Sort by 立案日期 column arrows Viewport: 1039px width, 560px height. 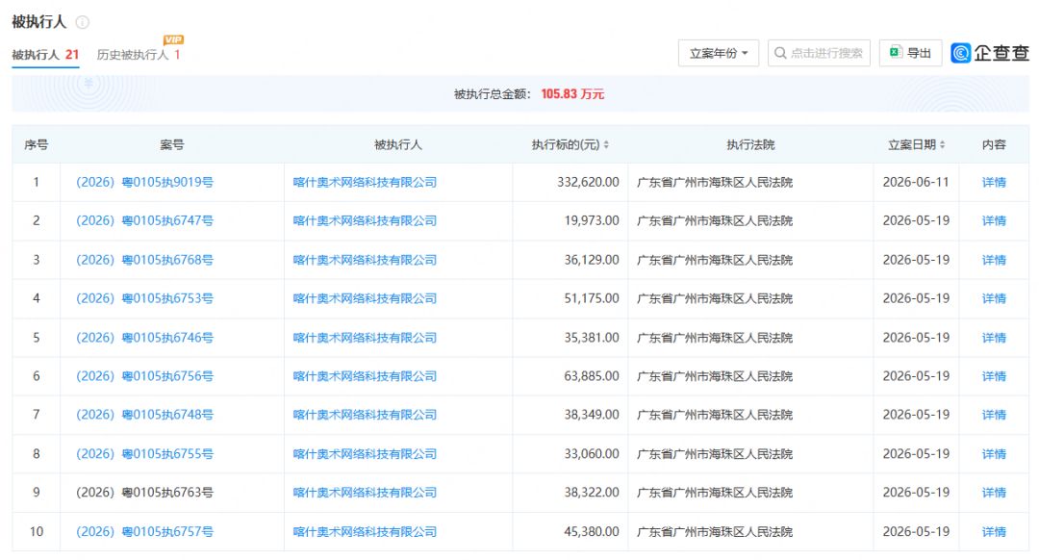point(942,144)
